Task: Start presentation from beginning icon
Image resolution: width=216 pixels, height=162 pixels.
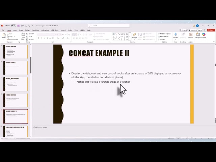Action: coord(29,26)
